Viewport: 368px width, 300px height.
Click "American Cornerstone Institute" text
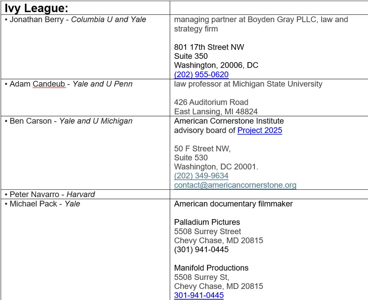click(229, 121)
